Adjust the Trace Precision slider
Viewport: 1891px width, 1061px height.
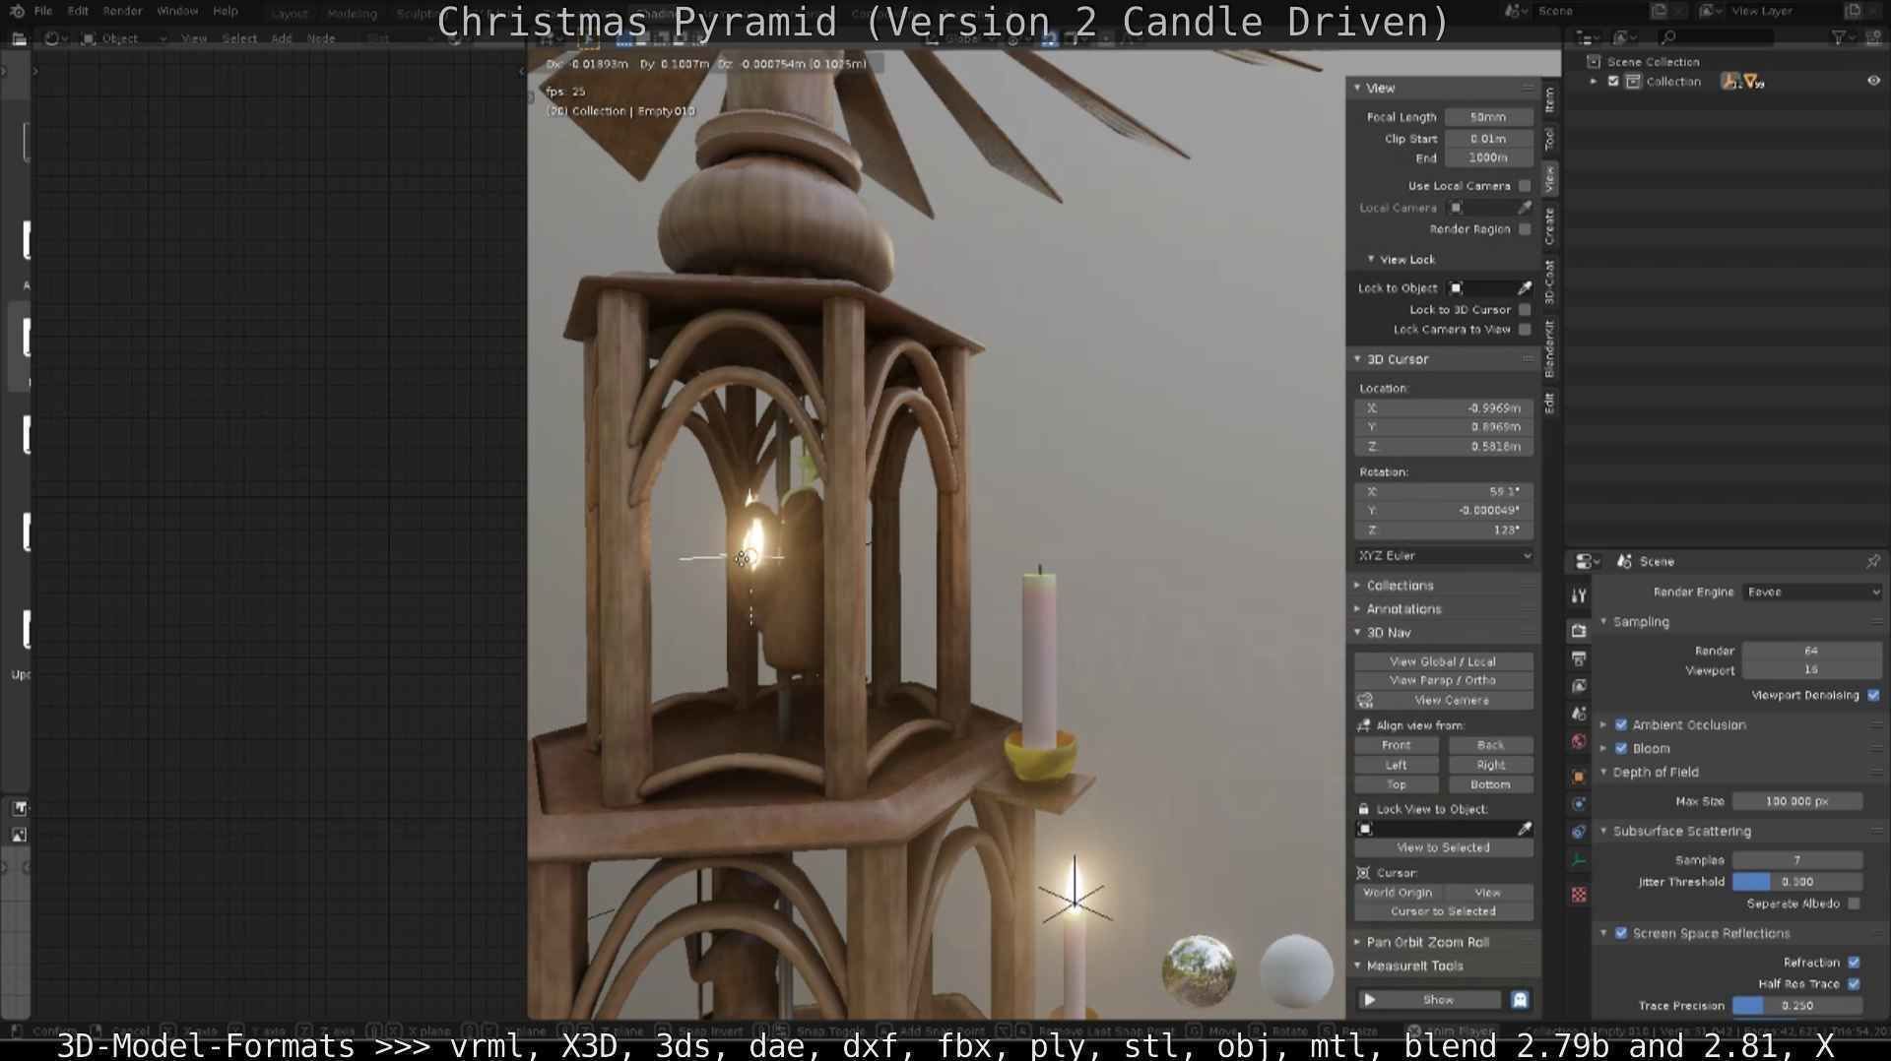[x=1796, y=1007]
